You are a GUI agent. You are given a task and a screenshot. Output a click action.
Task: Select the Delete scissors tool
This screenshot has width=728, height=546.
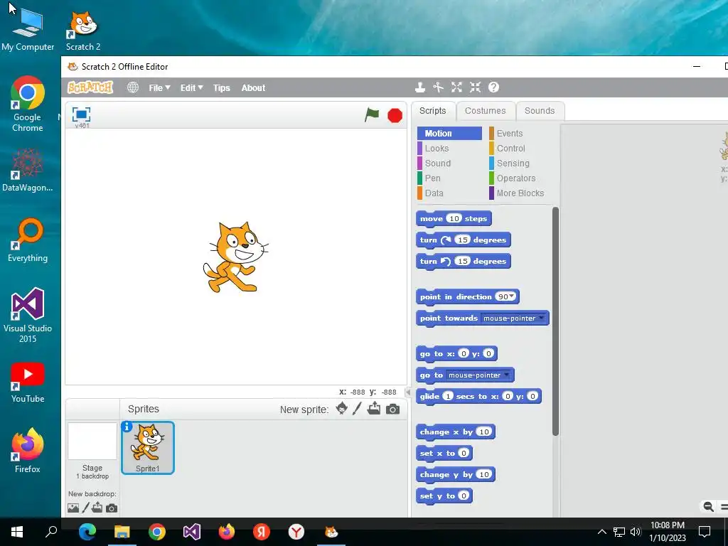(438, 87)
